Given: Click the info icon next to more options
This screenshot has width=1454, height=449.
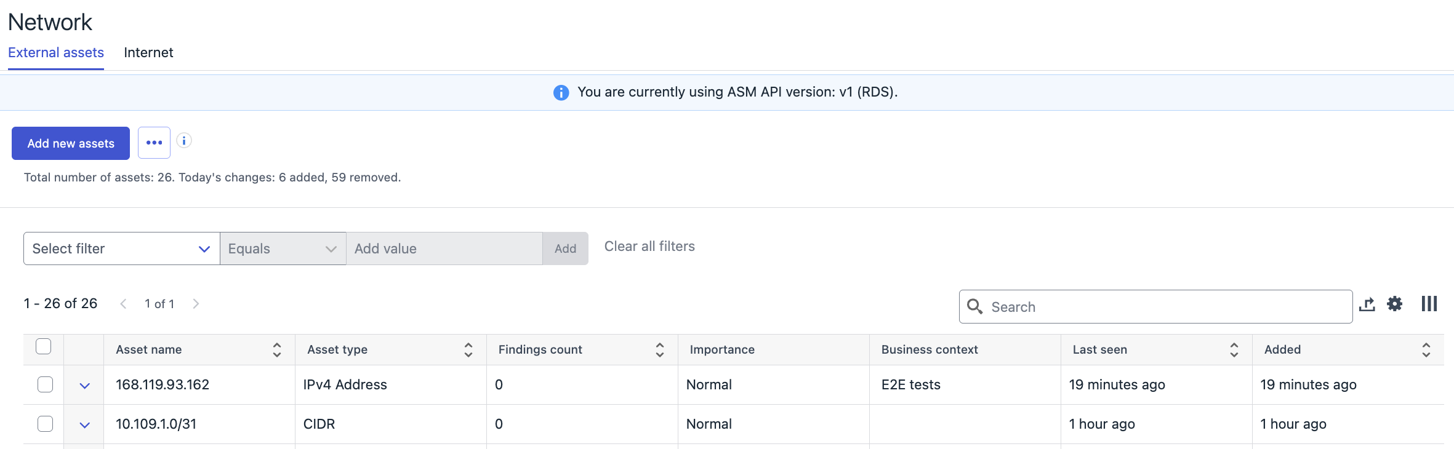Looking at the screenshot, I should point(184,141).
